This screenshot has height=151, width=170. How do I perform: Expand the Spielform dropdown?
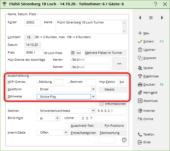pos(94,89)
